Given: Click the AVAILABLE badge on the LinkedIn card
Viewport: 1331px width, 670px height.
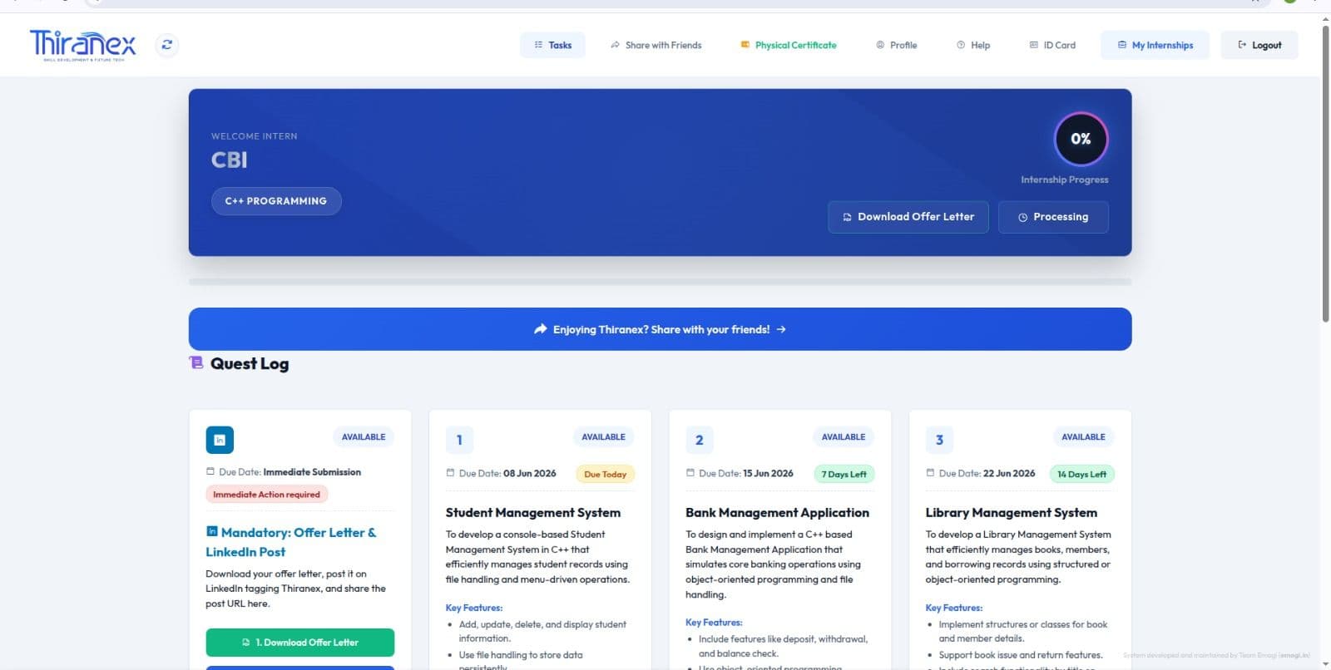Looking at the screenshot, I should (x=364, y=437).
